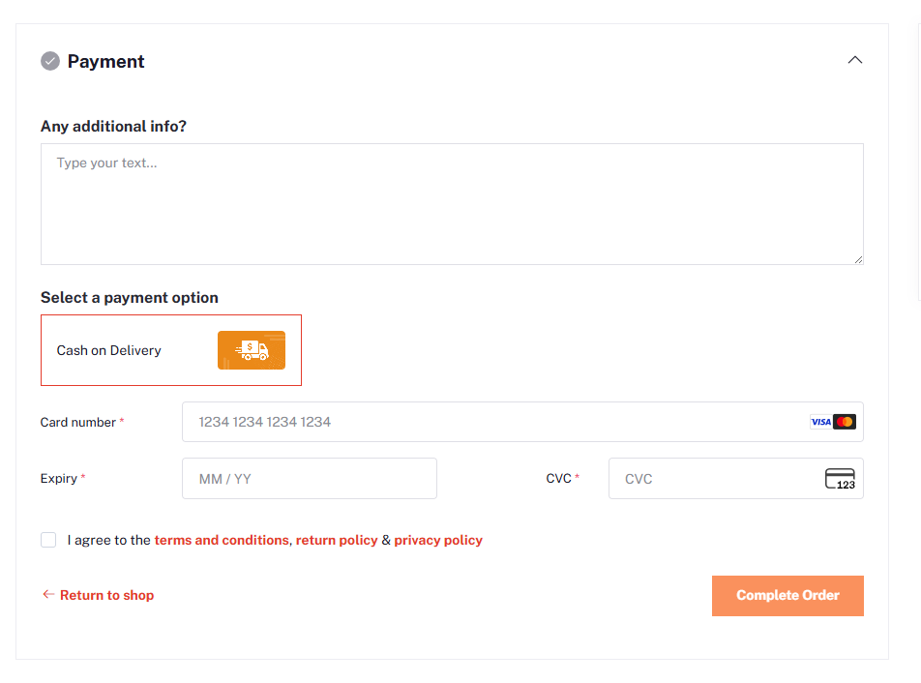This screenshot has width=921, height=683.
Task: Check the agree to terms checkbox
Action: click(48, 540)
